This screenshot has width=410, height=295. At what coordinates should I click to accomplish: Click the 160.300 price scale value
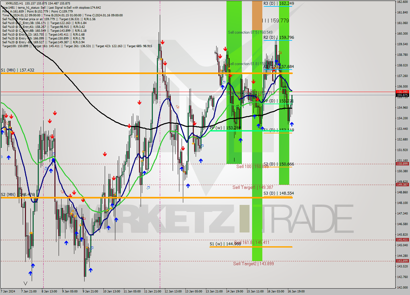pyautogui.click(x=402, y=33)
